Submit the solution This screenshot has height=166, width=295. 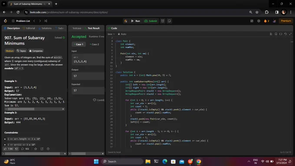point(151,21)
